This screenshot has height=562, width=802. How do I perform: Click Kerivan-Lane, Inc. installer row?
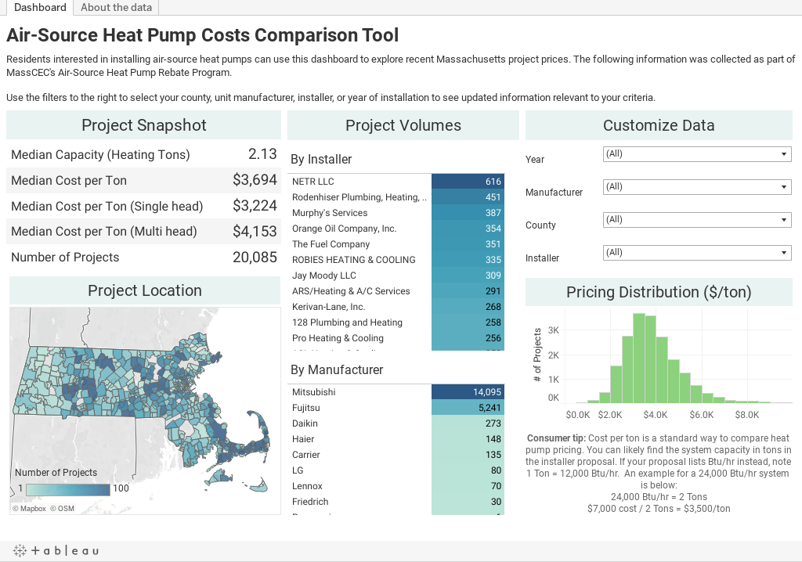396,307
